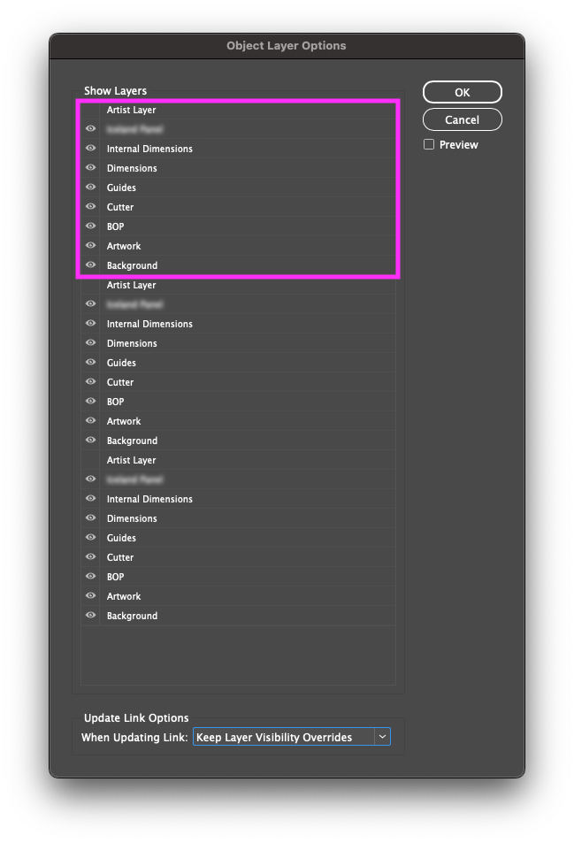
Task: Click empty area below the layers list
Action: point(237,655)
